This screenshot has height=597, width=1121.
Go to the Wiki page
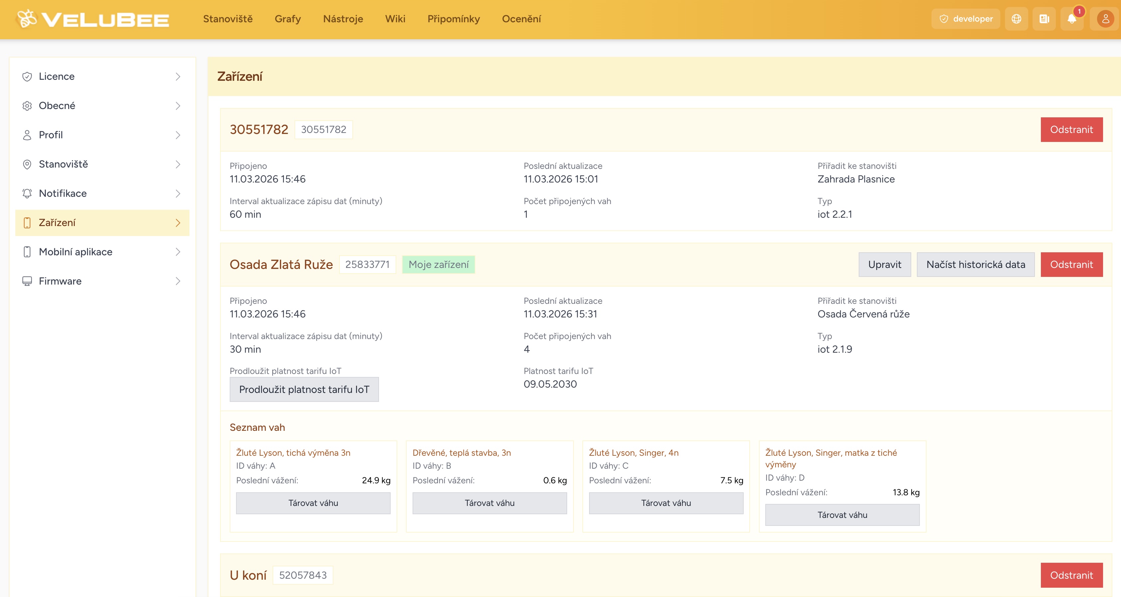[x=395, y=19]
